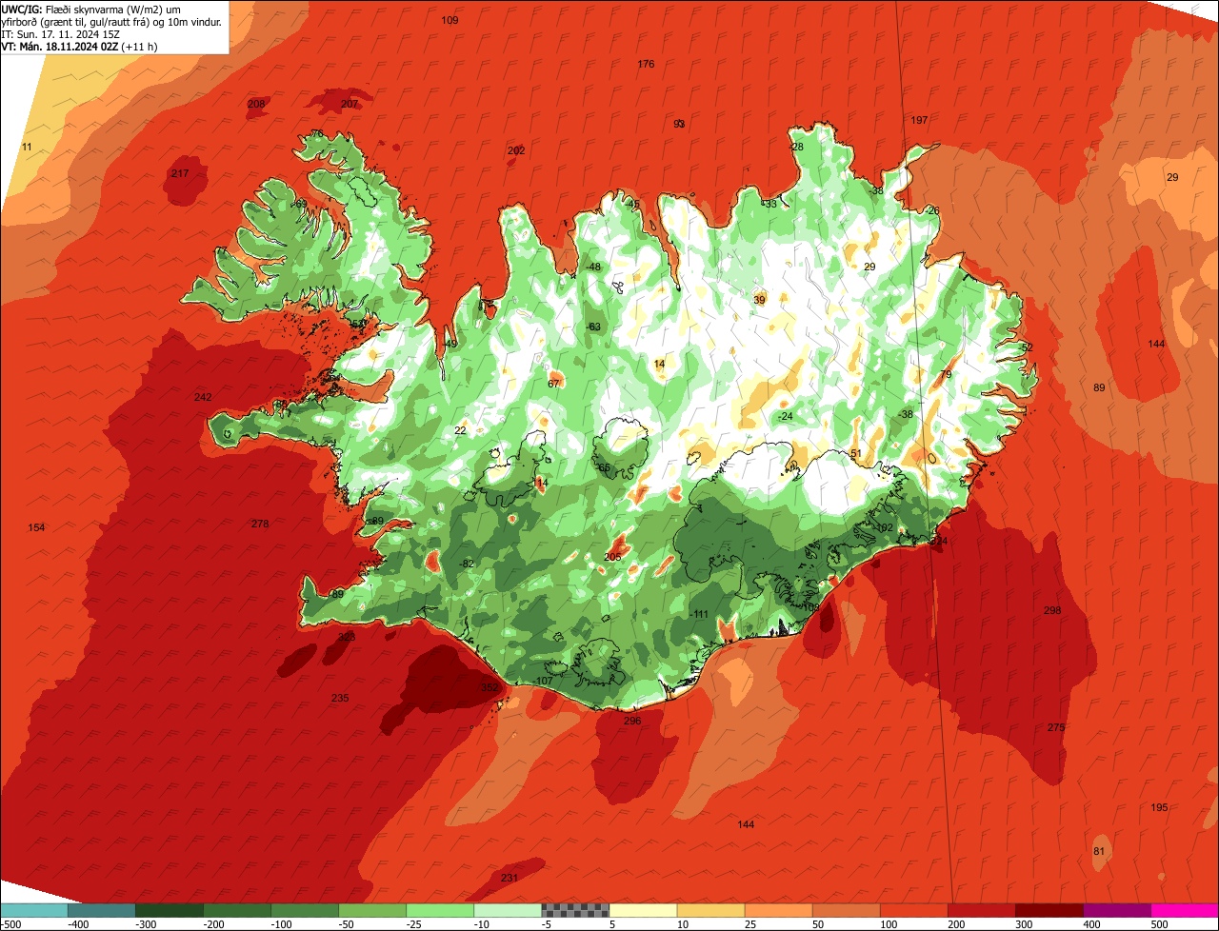This screenshot has height=931, width=1219.
Task: Click the map value 195 near the bottom right
Action: [1159, 807]
